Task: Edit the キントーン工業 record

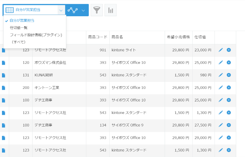Action: pyautogui.click(x=221, y=87)
